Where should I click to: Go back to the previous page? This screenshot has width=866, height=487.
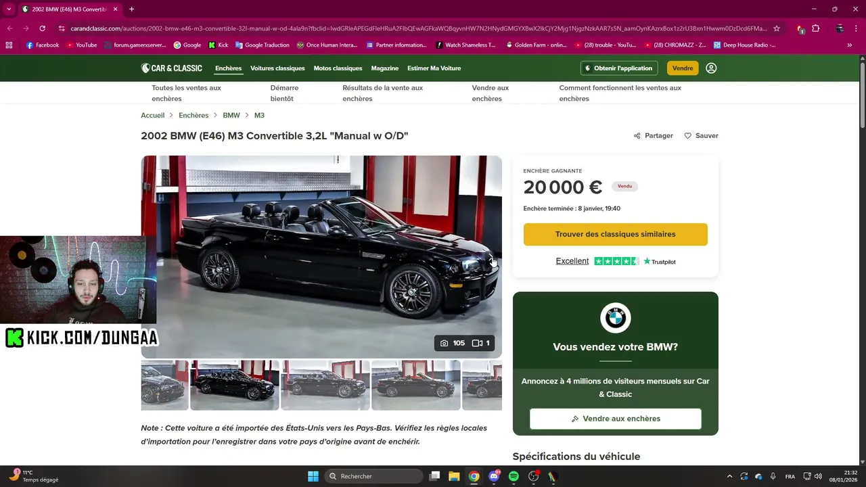coord(9,28)
